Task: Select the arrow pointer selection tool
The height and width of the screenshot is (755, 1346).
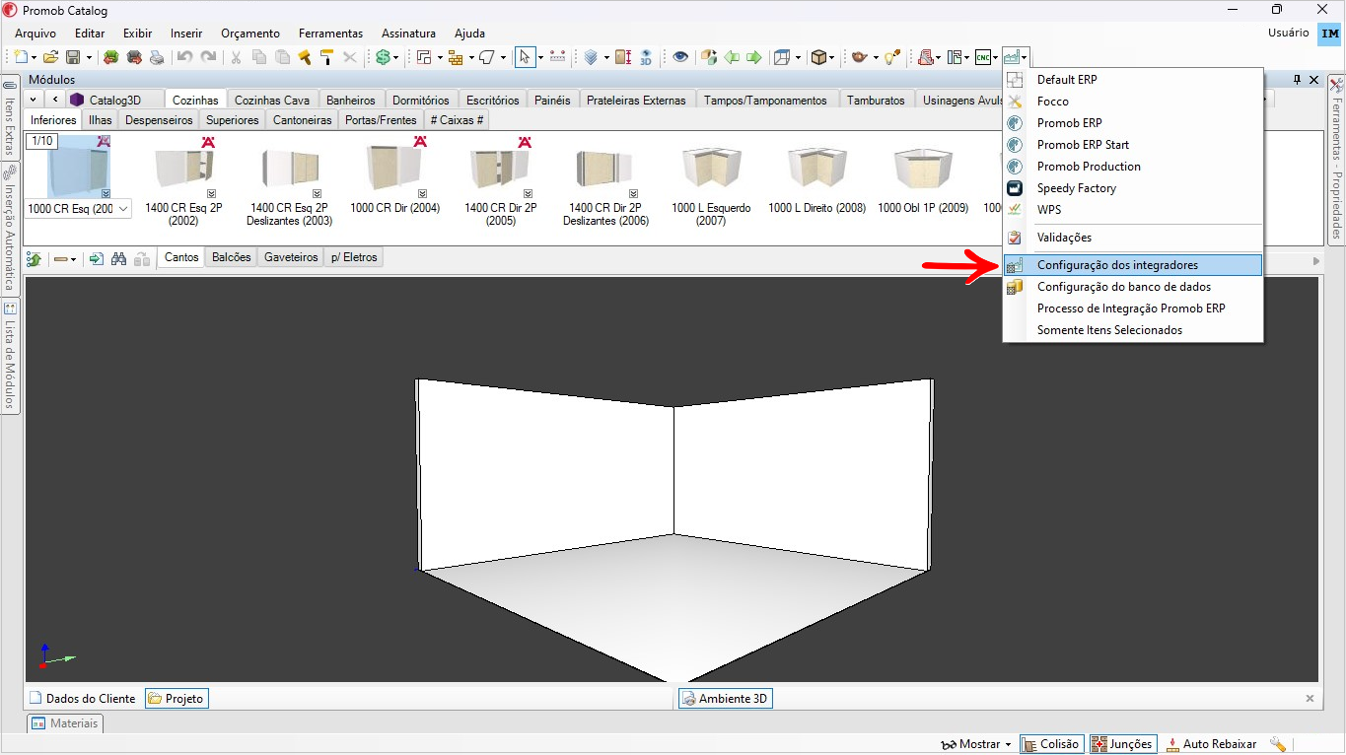Action: (x=525, y=57)
